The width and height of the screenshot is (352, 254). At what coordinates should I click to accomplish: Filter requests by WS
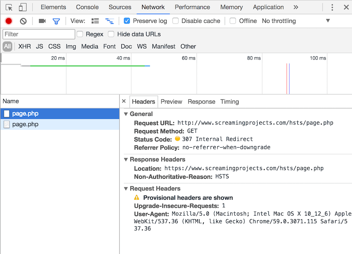coord(142,46)
